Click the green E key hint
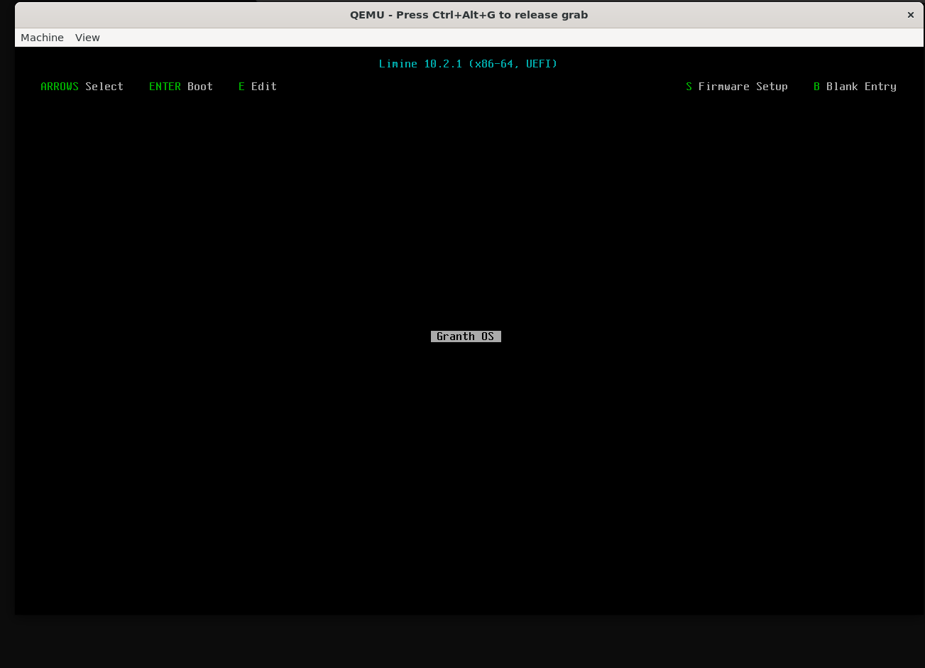 [x=241, y=87]
